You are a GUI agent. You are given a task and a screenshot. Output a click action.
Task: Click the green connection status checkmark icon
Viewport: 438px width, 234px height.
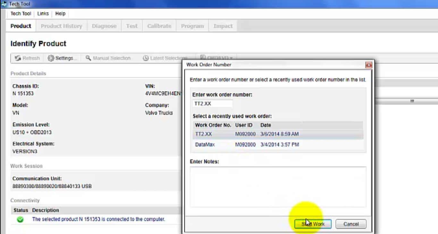pos(20,219)
